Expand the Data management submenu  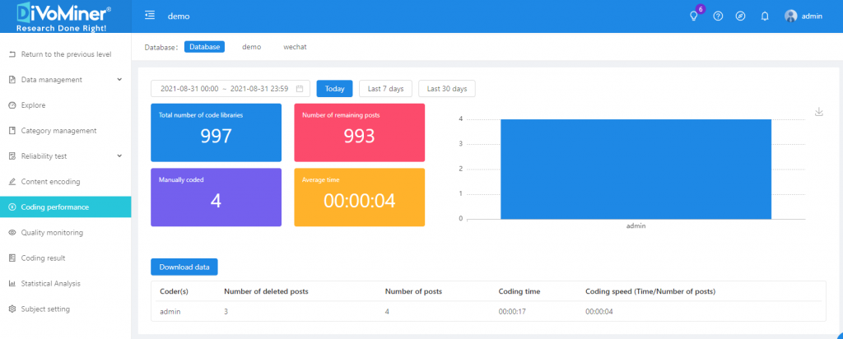pos(119,80)
